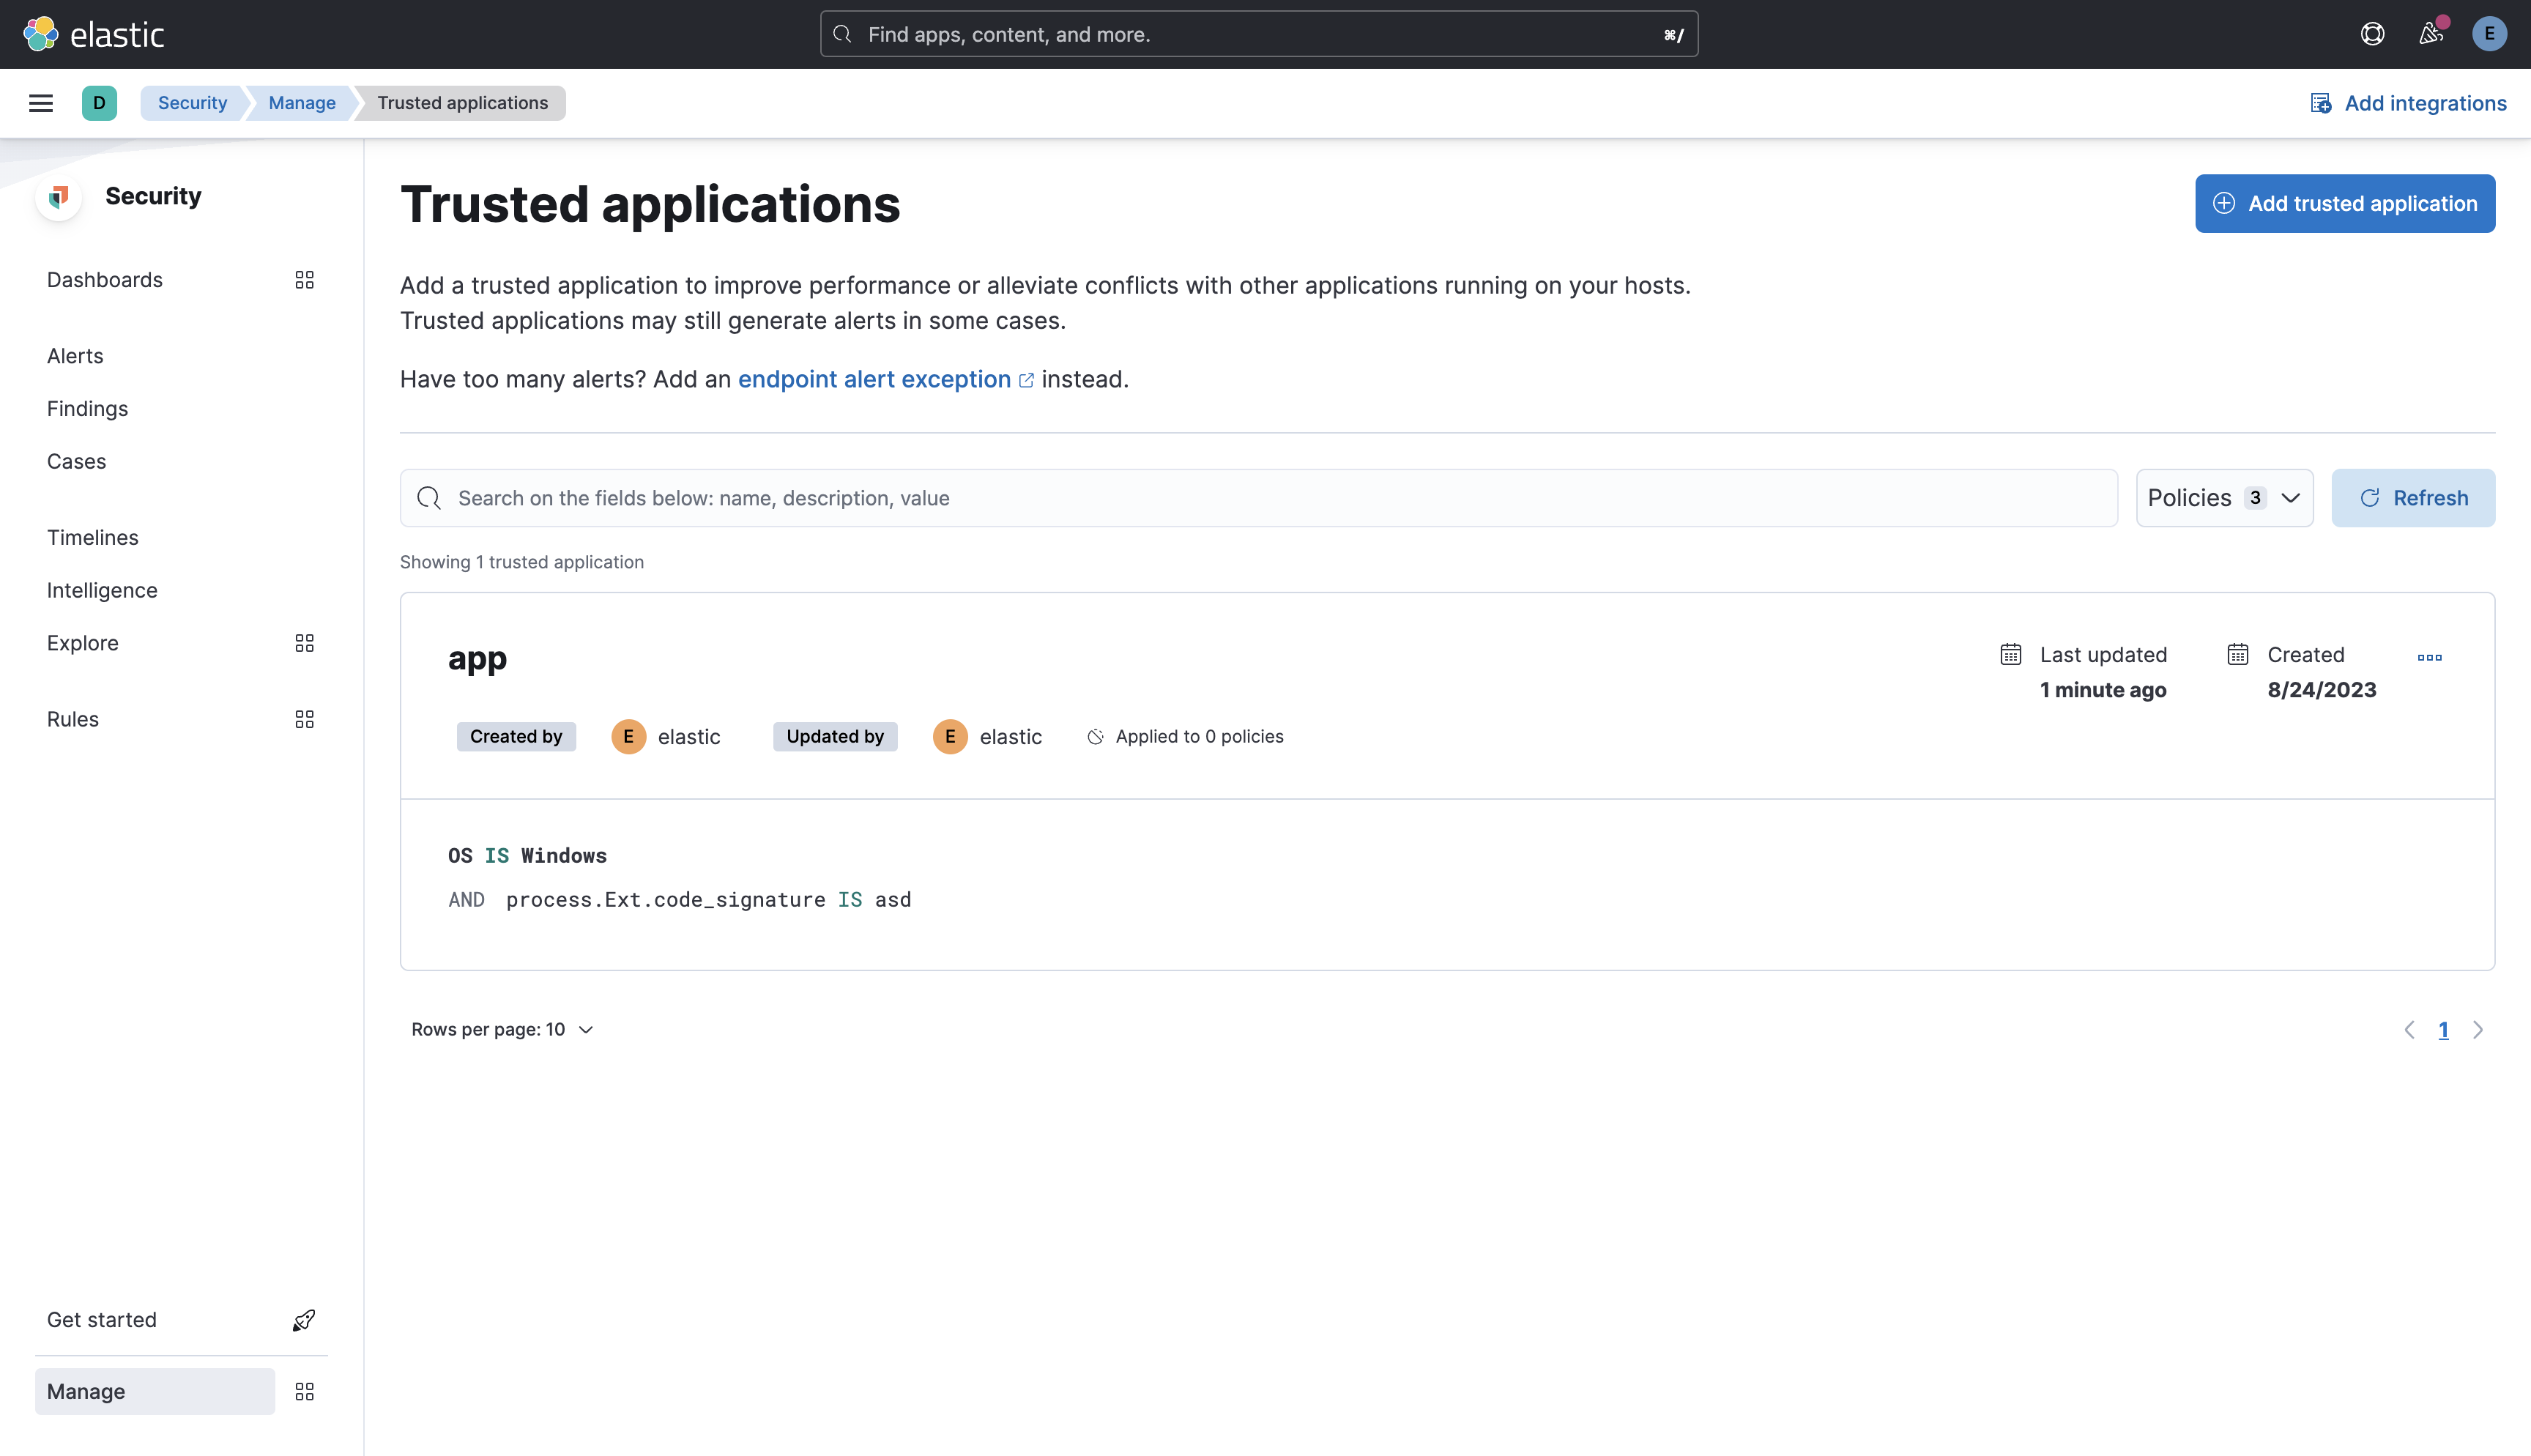Click the Created by badge
The image size is (2531, 1456).
[x=516, y=737]
